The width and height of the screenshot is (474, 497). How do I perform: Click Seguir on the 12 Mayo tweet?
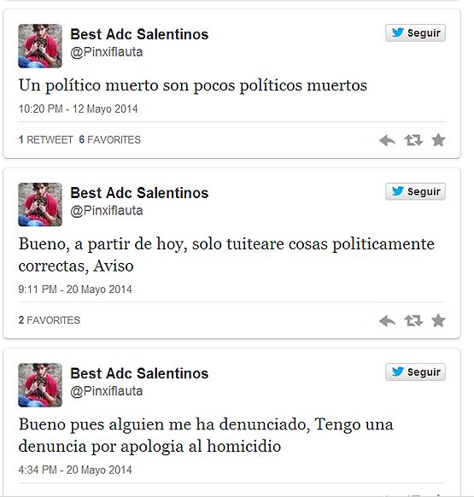(x=415, y=33)
